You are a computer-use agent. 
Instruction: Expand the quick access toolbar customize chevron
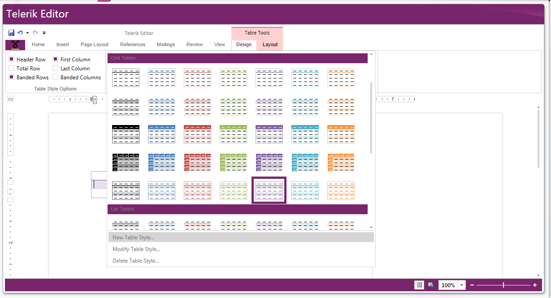tap(44, 32)
